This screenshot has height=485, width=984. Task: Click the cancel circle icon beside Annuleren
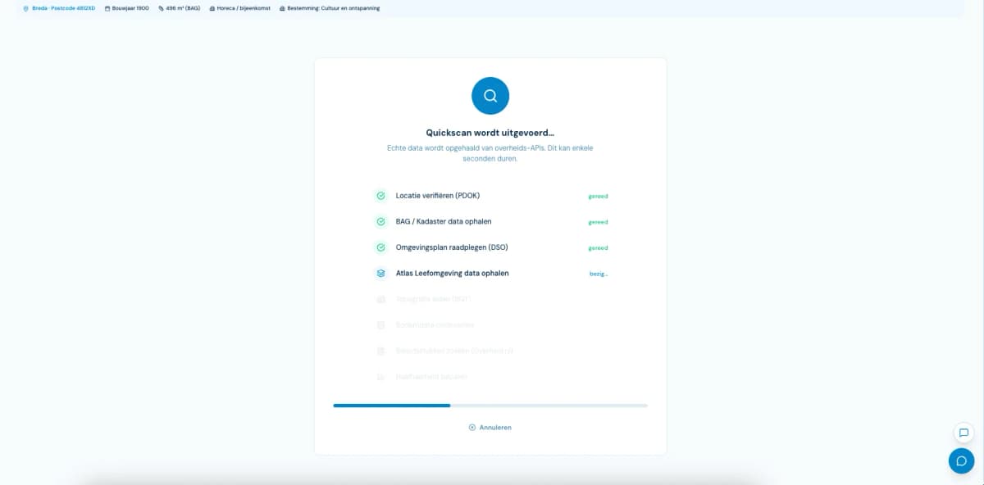coord(472,427)
